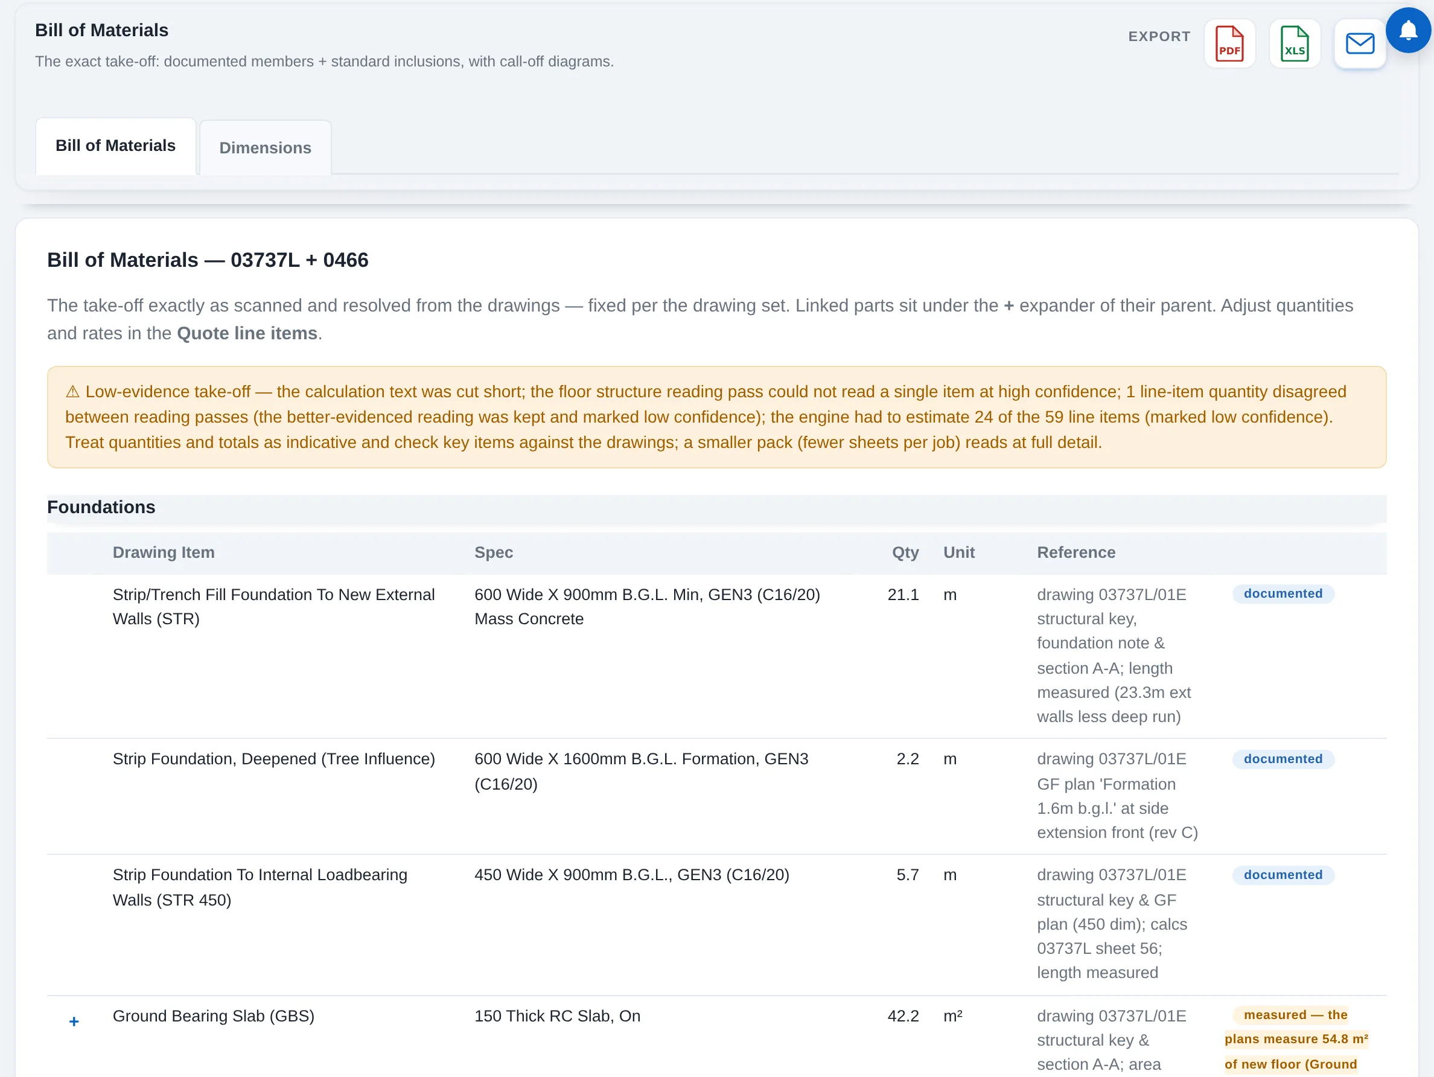The width and height of the screenshot is (1434, 1077).
Task: Switch to the Dimensions tab
Action: pyautogui.click(x=265, y=148)
